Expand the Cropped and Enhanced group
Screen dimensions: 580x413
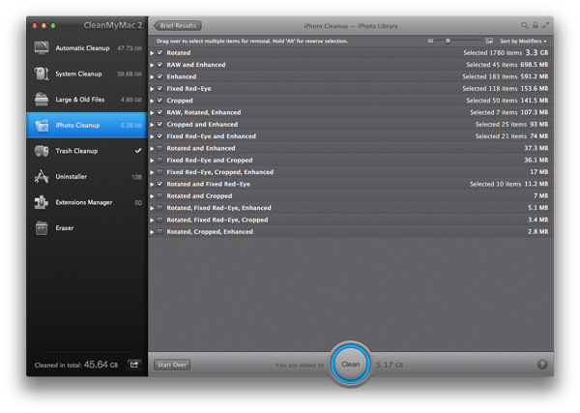pos(152,125)
